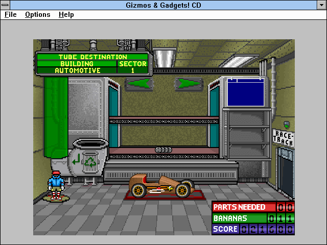
Task: Select the wooden race car on red mat
Action: pyautogui.click(x=161, y=186)
